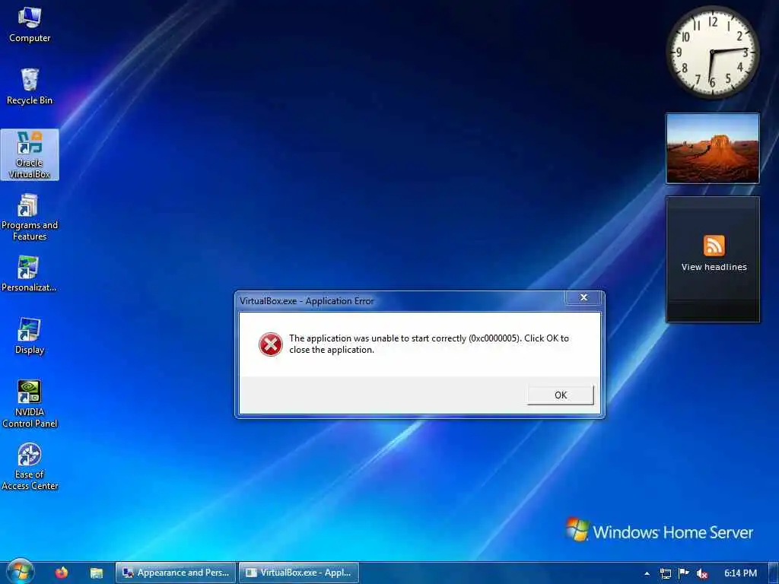Open Windows Explorer from the taskbar

pos(97,573)
